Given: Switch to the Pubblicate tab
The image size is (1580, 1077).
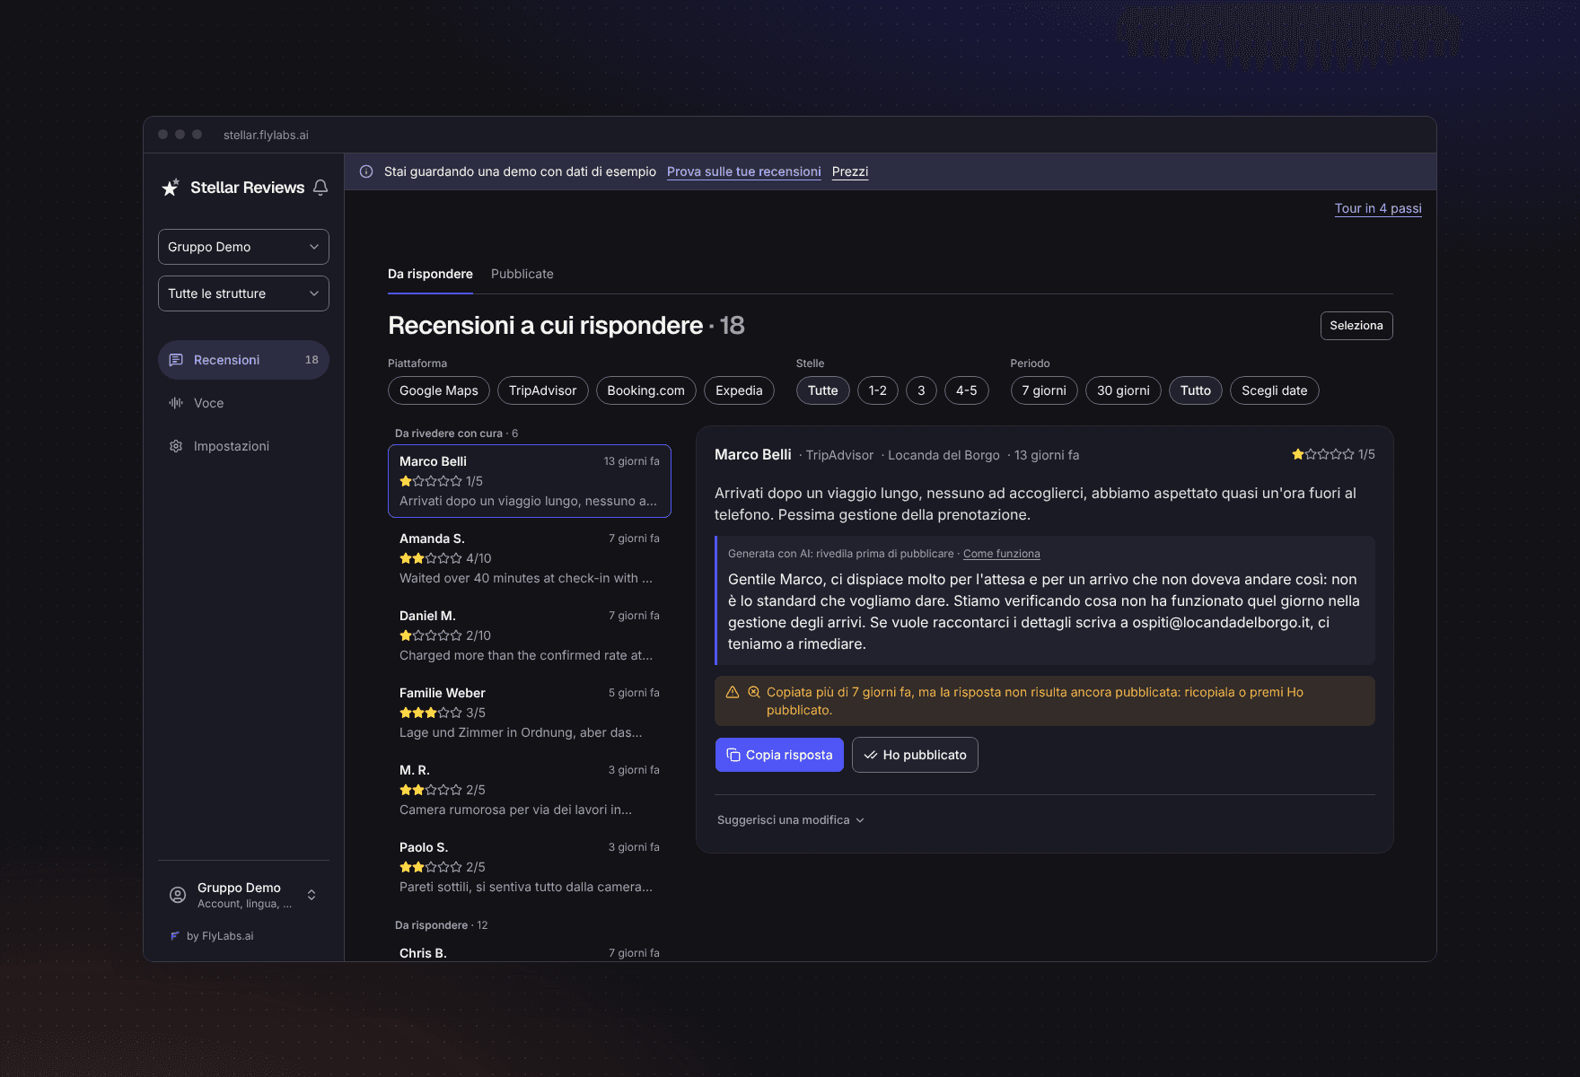Looking at the screenshot, I should tap(522, 275).
